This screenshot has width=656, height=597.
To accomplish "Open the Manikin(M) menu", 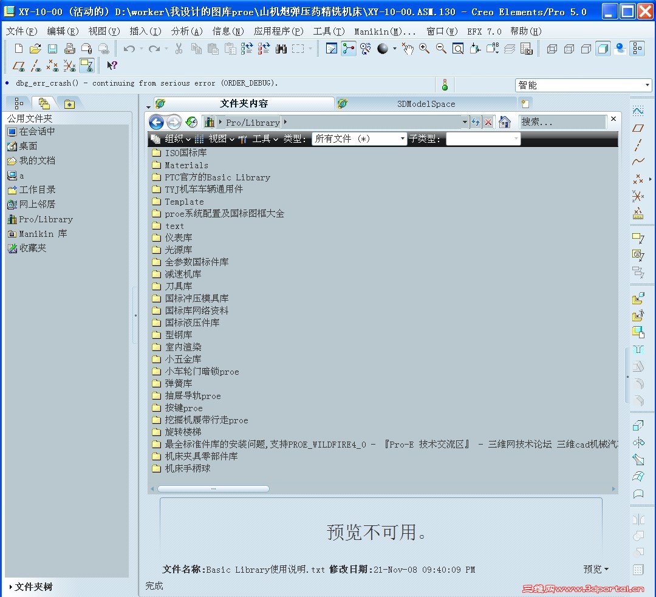I will coord(385,32).
